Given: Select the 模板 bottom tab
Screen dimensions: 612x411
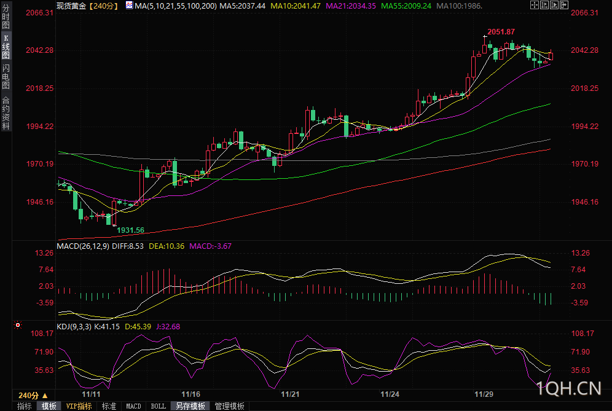Looking at the screenshot, I should (49, 406).
